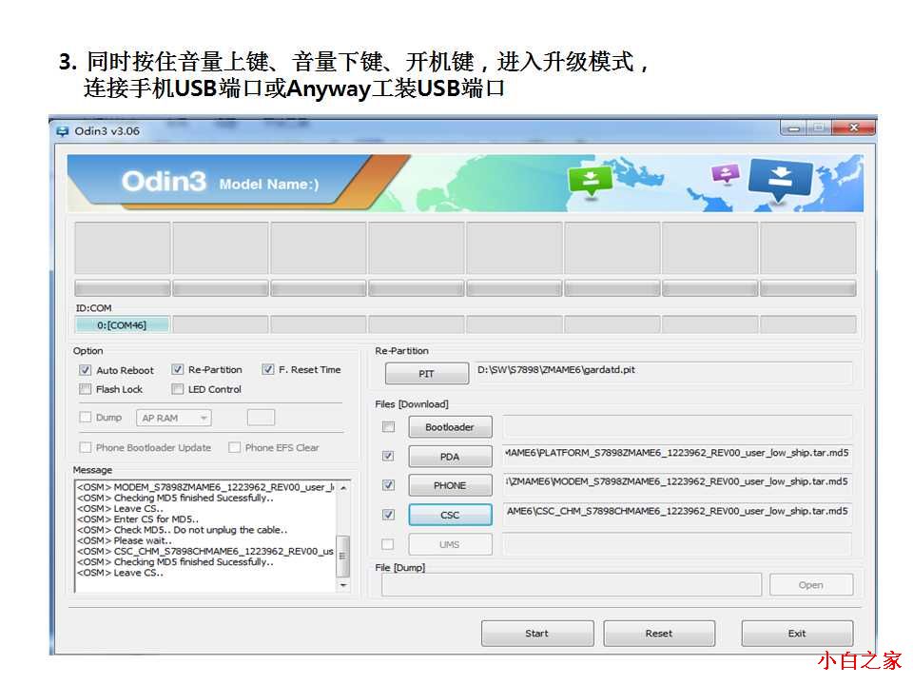Viewport: 913px width, 685px height.
Task: Click the MODEM_S7898ZMAME6 log line
Action: [x=205, y=487]
